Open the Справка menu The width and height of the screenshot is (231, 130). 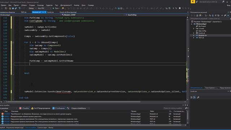[91, 5]
